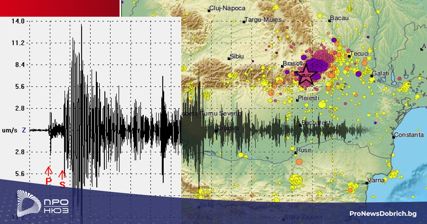Click the Ploiesti city label
This screenshot has height=224, width=427.
pos(308,98)
